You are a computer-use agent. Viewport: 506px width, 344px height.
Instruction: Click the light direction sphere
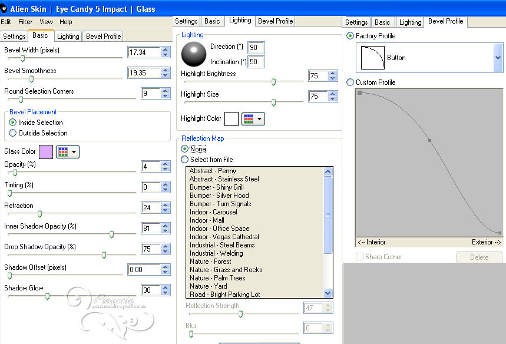pyautogui.click(x=194, y=54)
